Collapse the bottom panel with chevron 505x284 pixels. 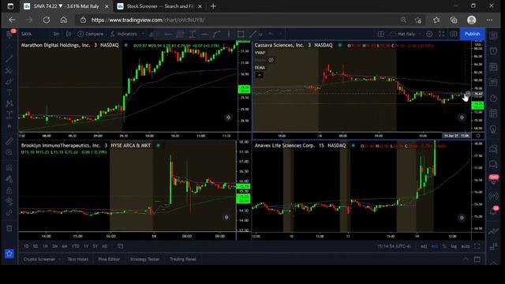coord(466,260)
